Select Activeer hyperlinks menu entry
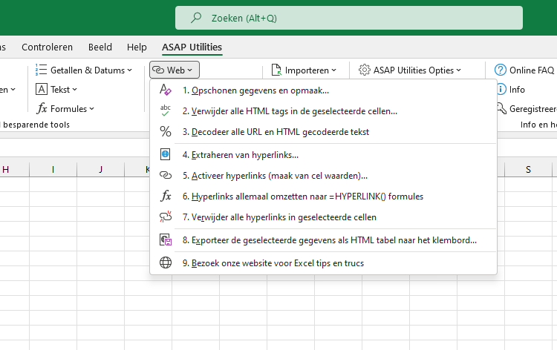 click(x=323, y=175)
